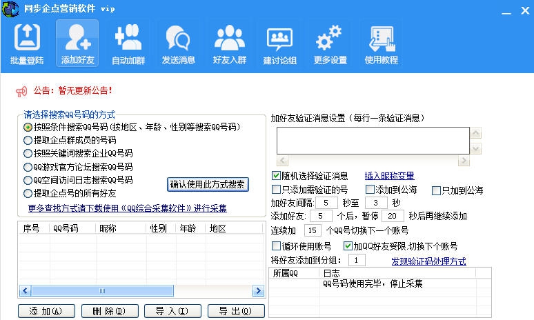Click 确认使用此方式搜索 button
Screen dimensions: 534x320
pos(208,185)
